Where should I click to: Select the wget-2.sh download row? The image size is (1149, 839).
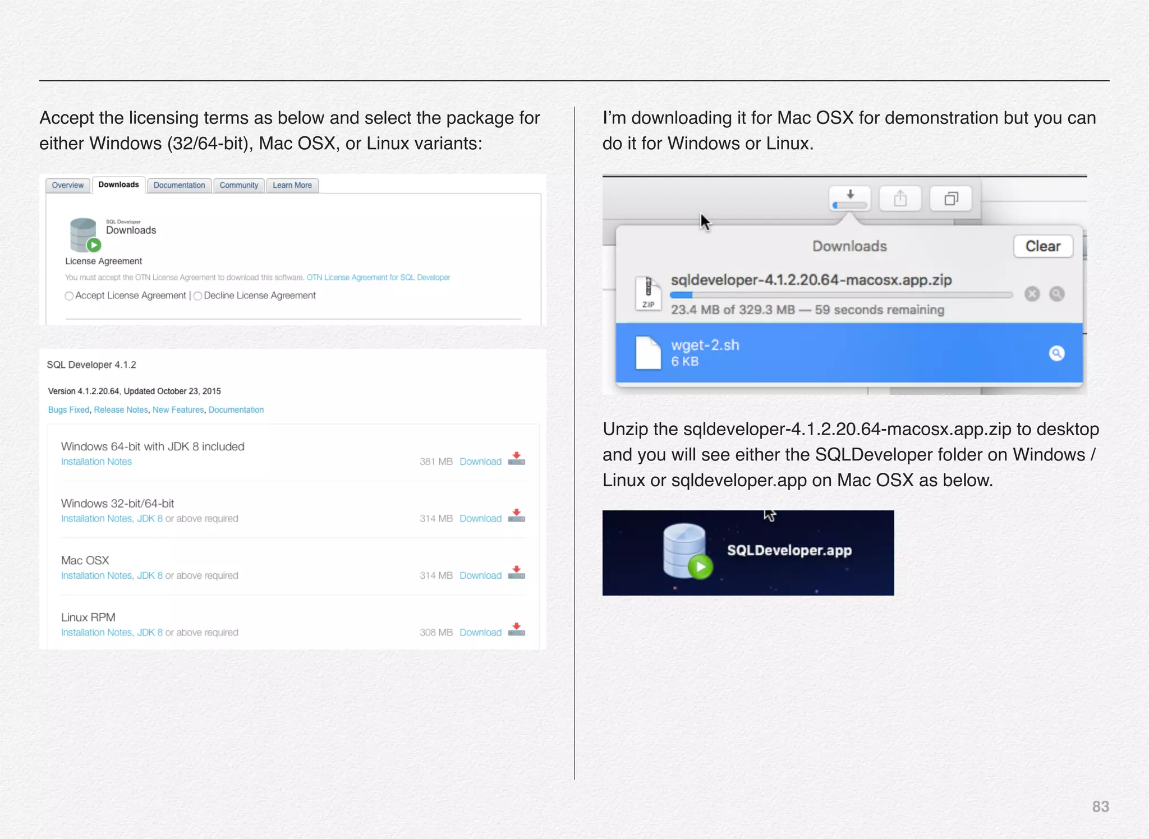coord(849,353)
